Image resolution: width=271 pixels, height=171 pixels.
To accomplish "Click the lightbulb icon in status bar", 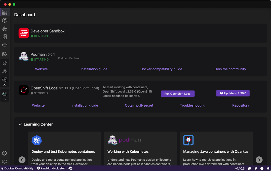I will point(256,168).
